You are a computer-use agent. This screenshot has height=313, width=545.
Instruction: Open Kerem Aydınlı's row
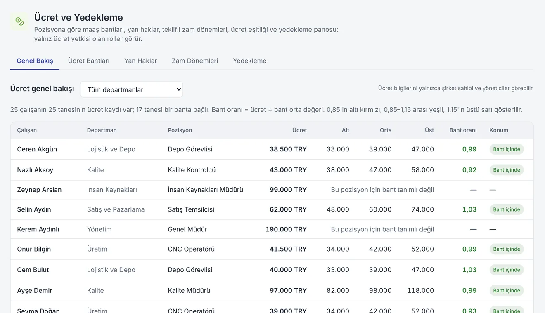pyautogui.click(x=272, y=229)
